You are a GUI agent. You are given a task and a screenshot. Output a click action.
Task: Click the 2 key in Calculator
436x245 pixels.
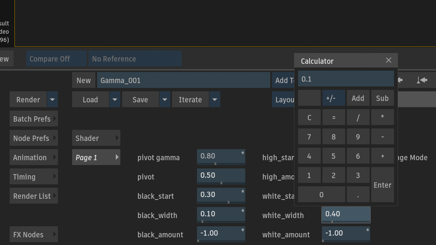tap(334, 175)
